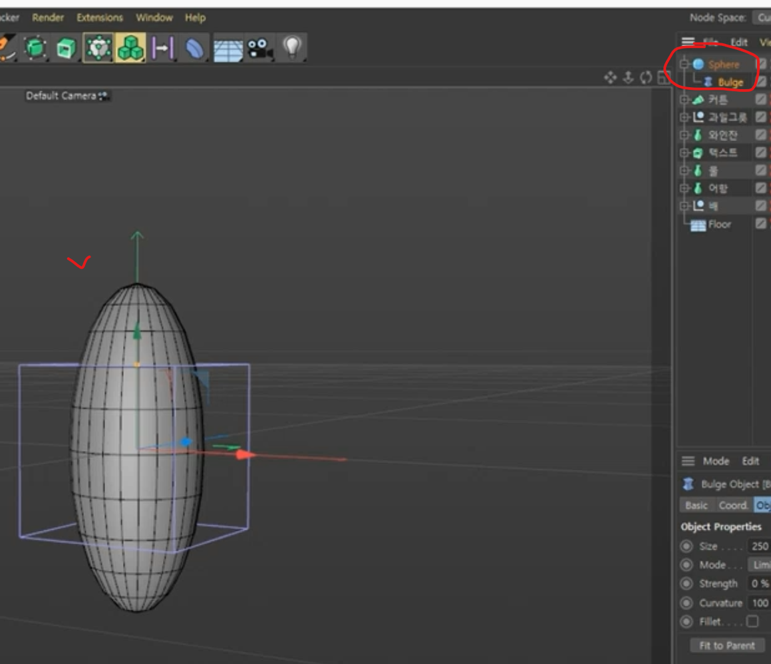The width and height of the screenshot is (771, 664).
Task: Click the viewport move camera icon
Action: click(610, 77)
